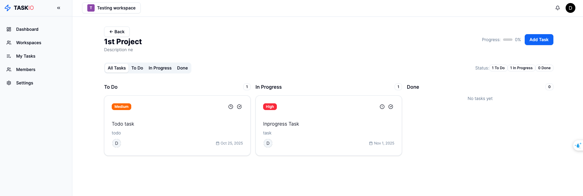Image resolution: width=583 pixels, height=196 pixels.
Task: Switch to the Done tab
Action: [x=183, y=68]
